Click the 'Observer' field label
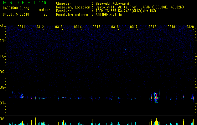This screenshot has height=125, width=197. point(64,3)
